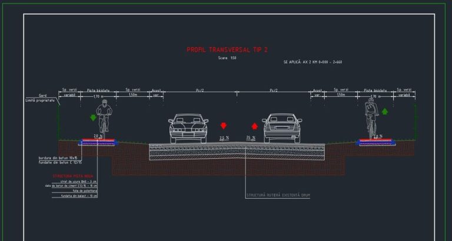This screenshot has width=452, height=241.
Task: Select bike lane pavement section under front-facing cyclist
Action: [98, 142]
